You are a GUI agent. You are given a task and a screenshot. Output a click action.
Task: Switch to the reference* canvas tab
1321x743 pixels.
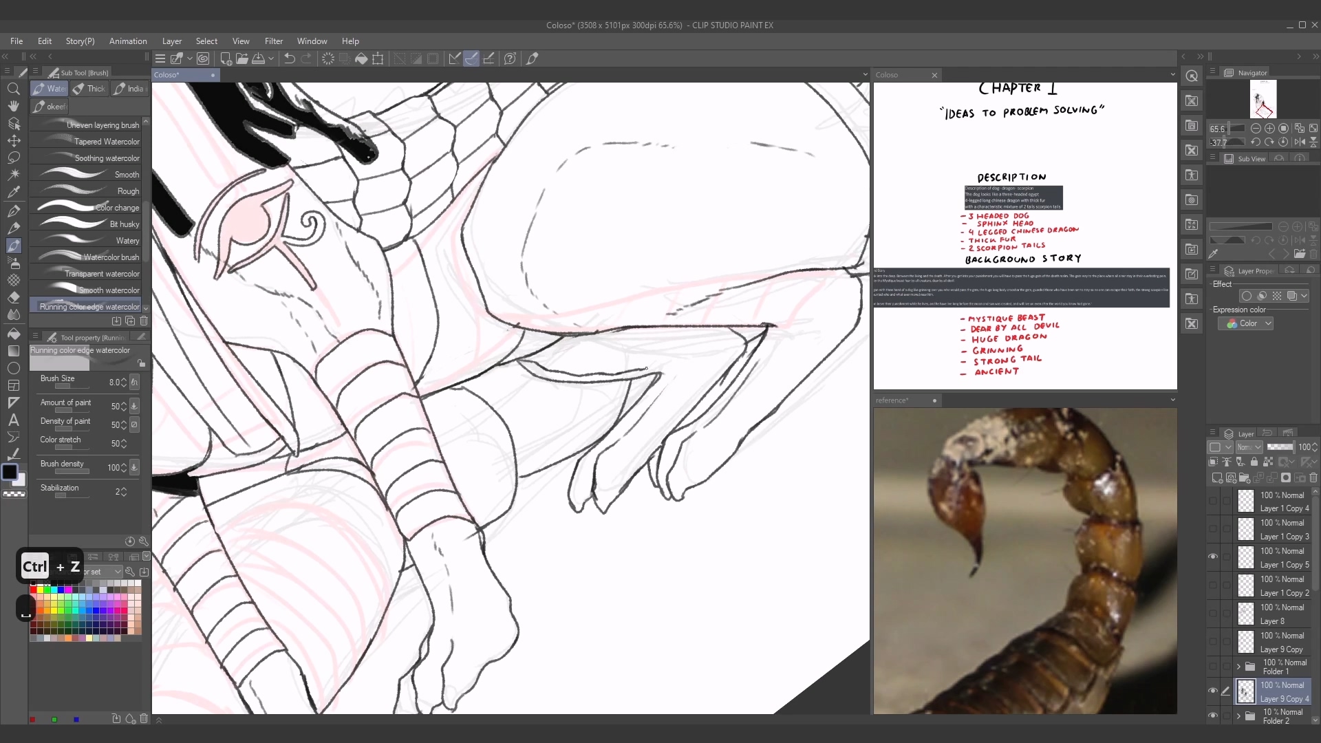[x=907, y=400]
